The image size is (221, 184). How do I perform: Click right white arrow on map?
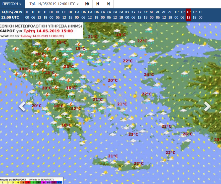click(207, 106)
